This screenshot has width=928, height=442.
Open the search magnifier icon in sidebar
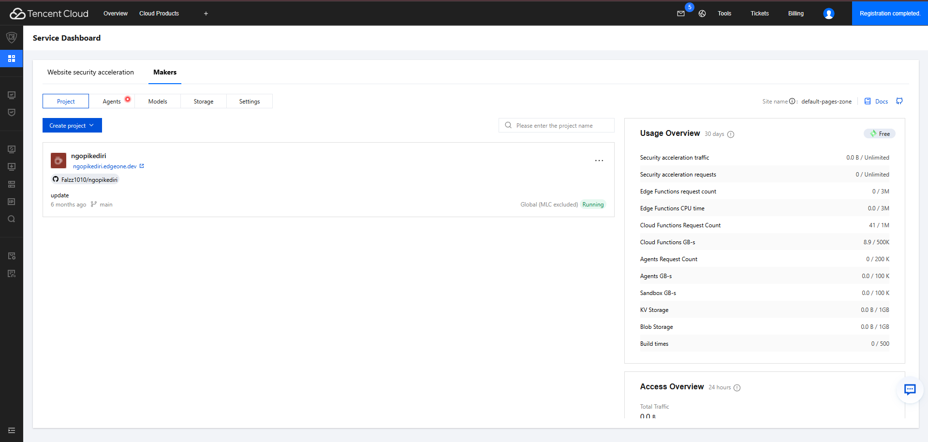(12, 219)
